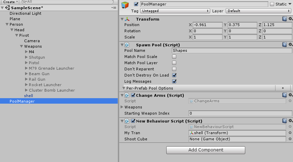
Task: Open hierarchy panel options menu icon
Action: tap(114, 8)
